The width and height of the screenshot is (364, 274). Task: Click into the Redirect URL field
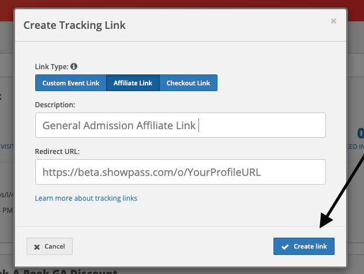click(181, 172)
